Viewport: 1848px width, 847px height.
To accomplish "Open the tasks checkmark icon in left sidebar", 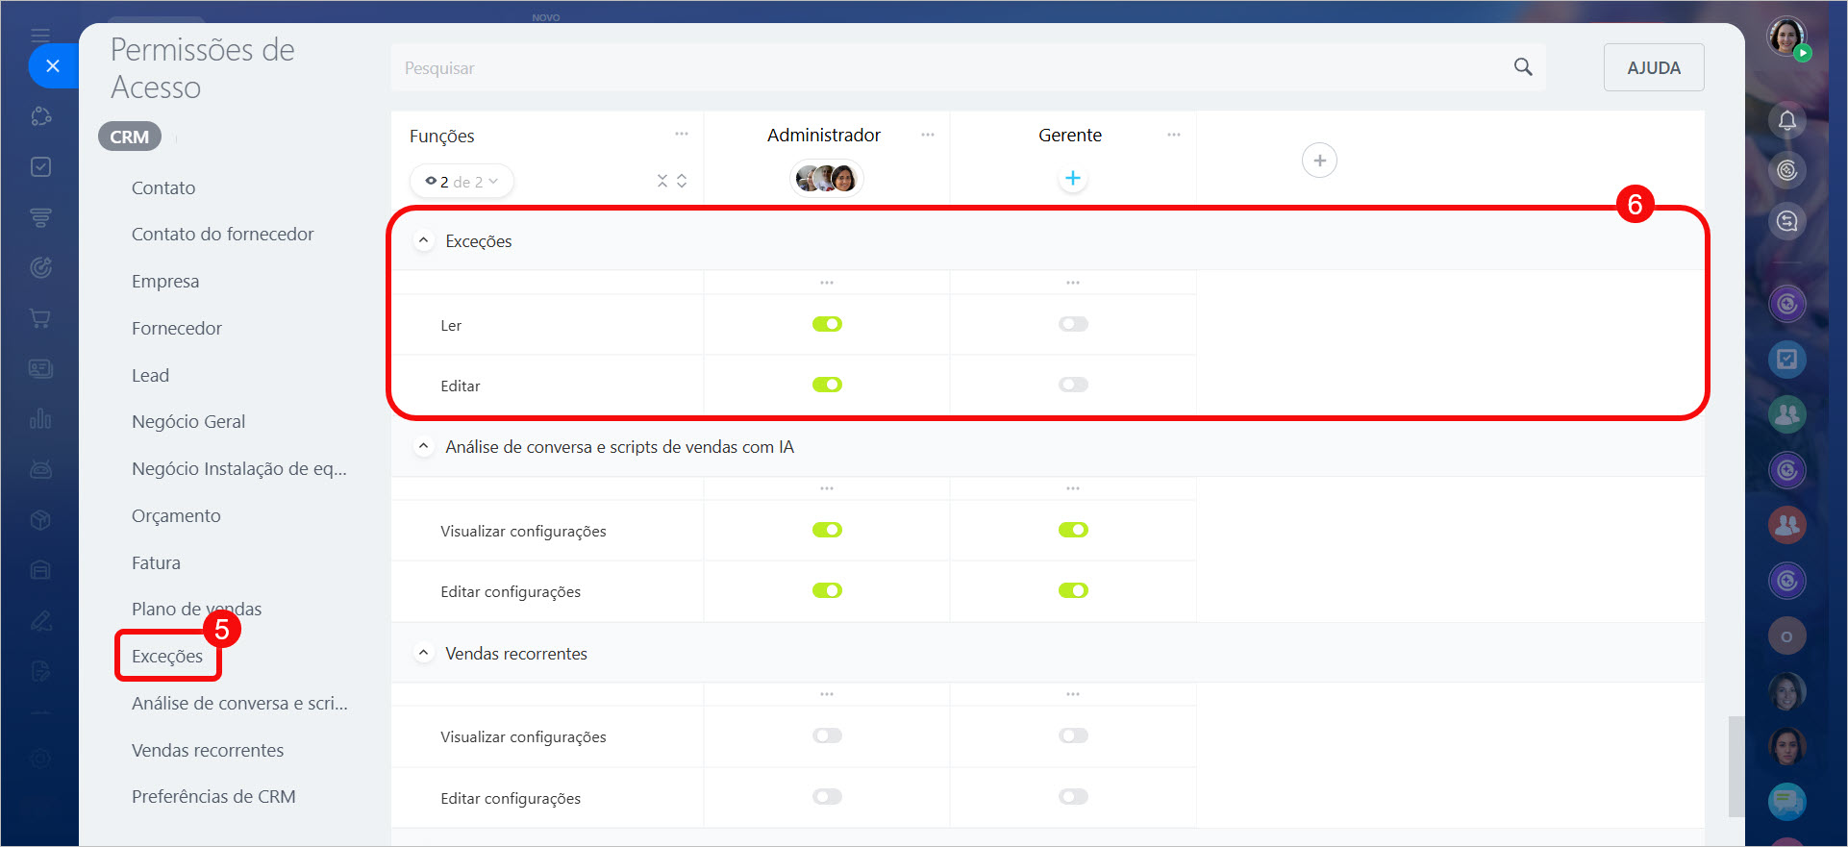I will coord(40,167).
